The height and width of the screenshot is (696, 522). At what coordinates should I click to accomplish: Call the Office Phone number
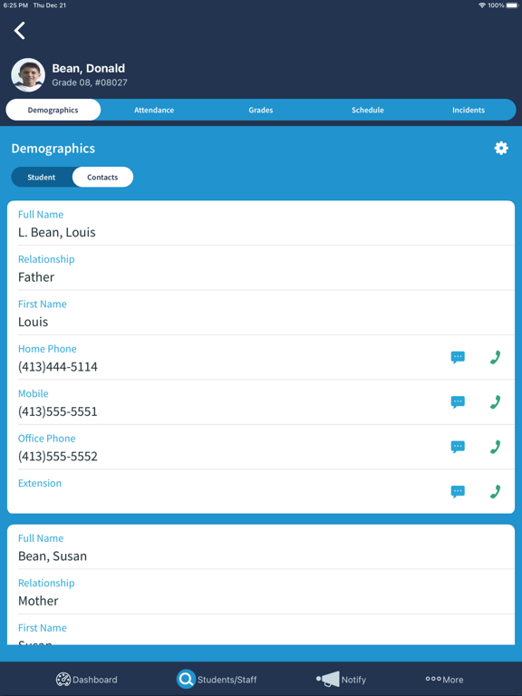pyautogui.click(x=495, y=447)
